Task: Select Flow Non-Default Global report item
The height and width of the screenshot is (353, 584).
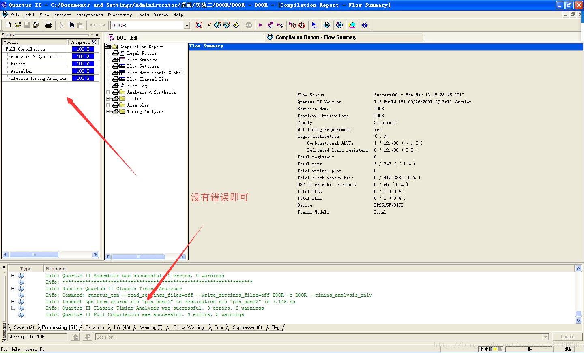Action: point(155,73)
